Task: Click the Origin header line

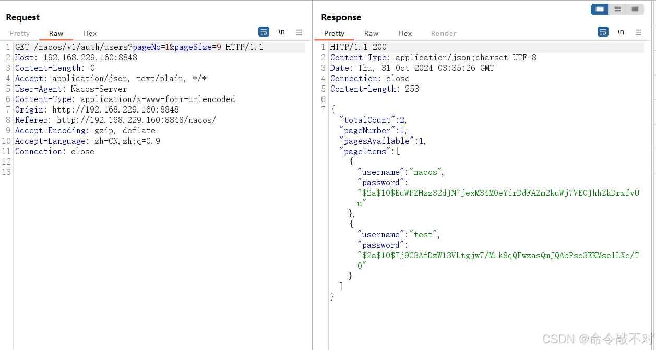Action: [x=97, y=110]
